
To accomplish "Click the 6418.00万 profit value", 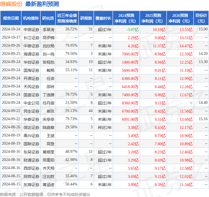I will tap(130, 87).
